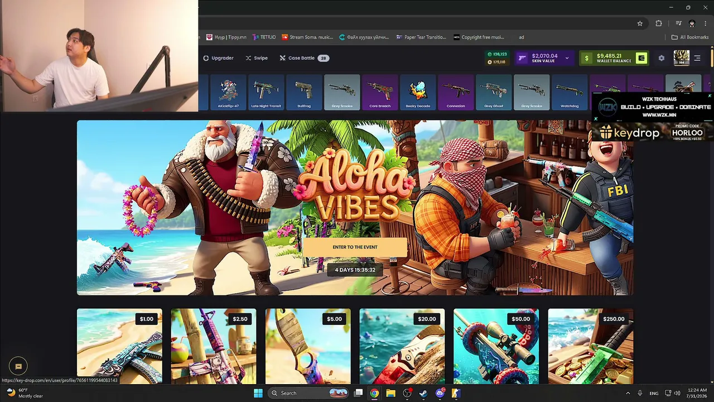Switch to Chrome on the taskbar
Image resolution: width=714 pixels, height=402 pixels.
[374, 393]
